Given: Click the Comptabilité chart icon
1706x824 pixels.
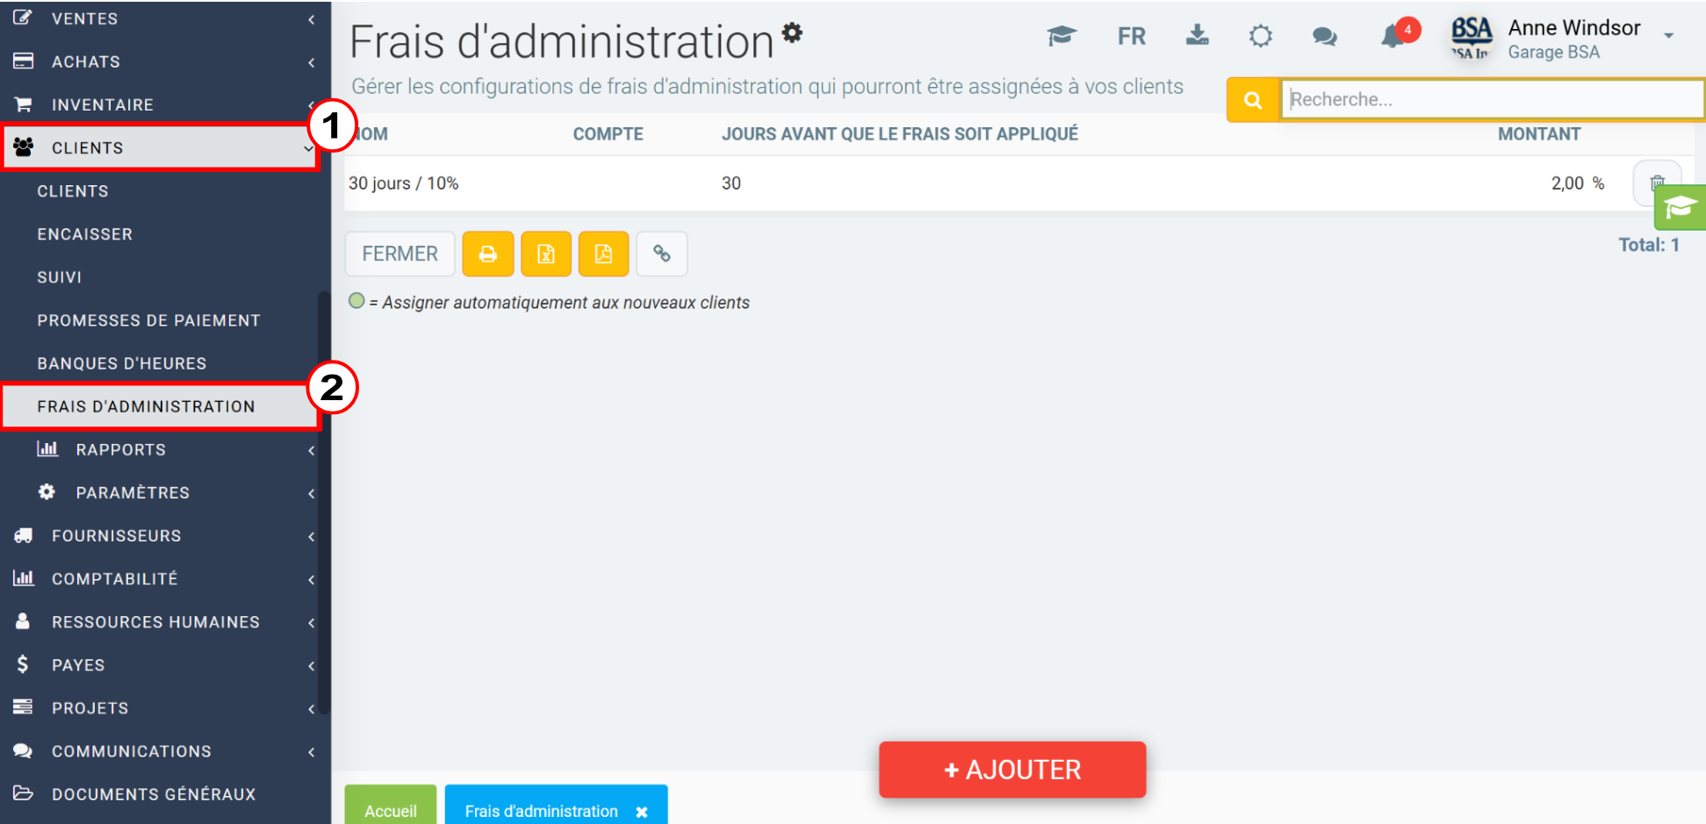Looking at the screenshot, I should (23, 577).
